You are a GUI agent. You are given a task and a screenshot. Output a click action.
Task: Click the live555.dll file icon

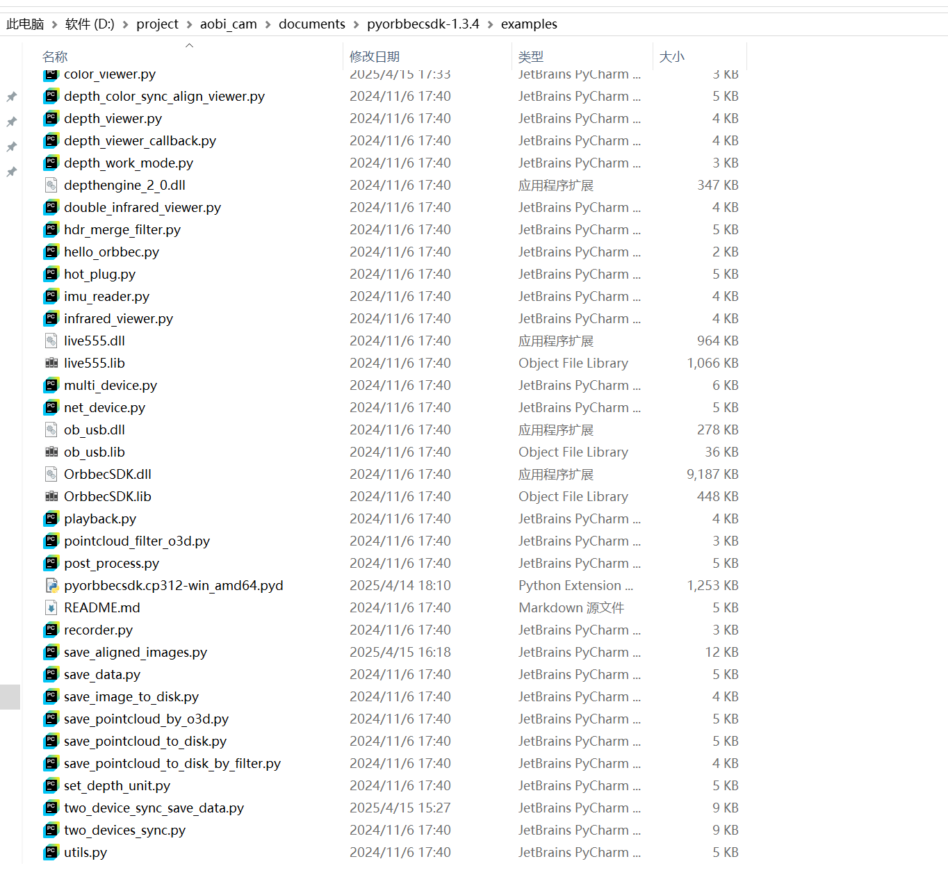click(51, 341)
